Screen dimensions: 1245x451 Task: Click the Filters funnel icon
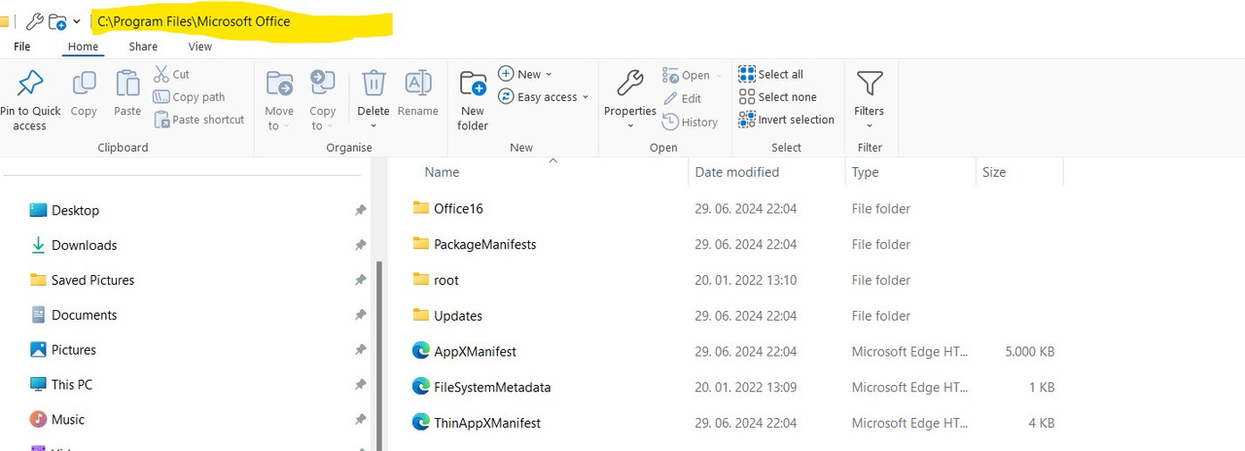point(870,84)
